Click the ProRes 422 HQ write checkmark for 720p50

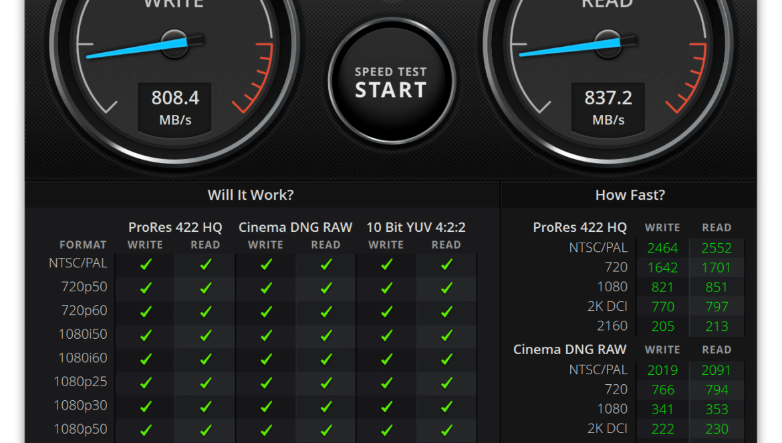pyautogui.click(x=146, y=287)
